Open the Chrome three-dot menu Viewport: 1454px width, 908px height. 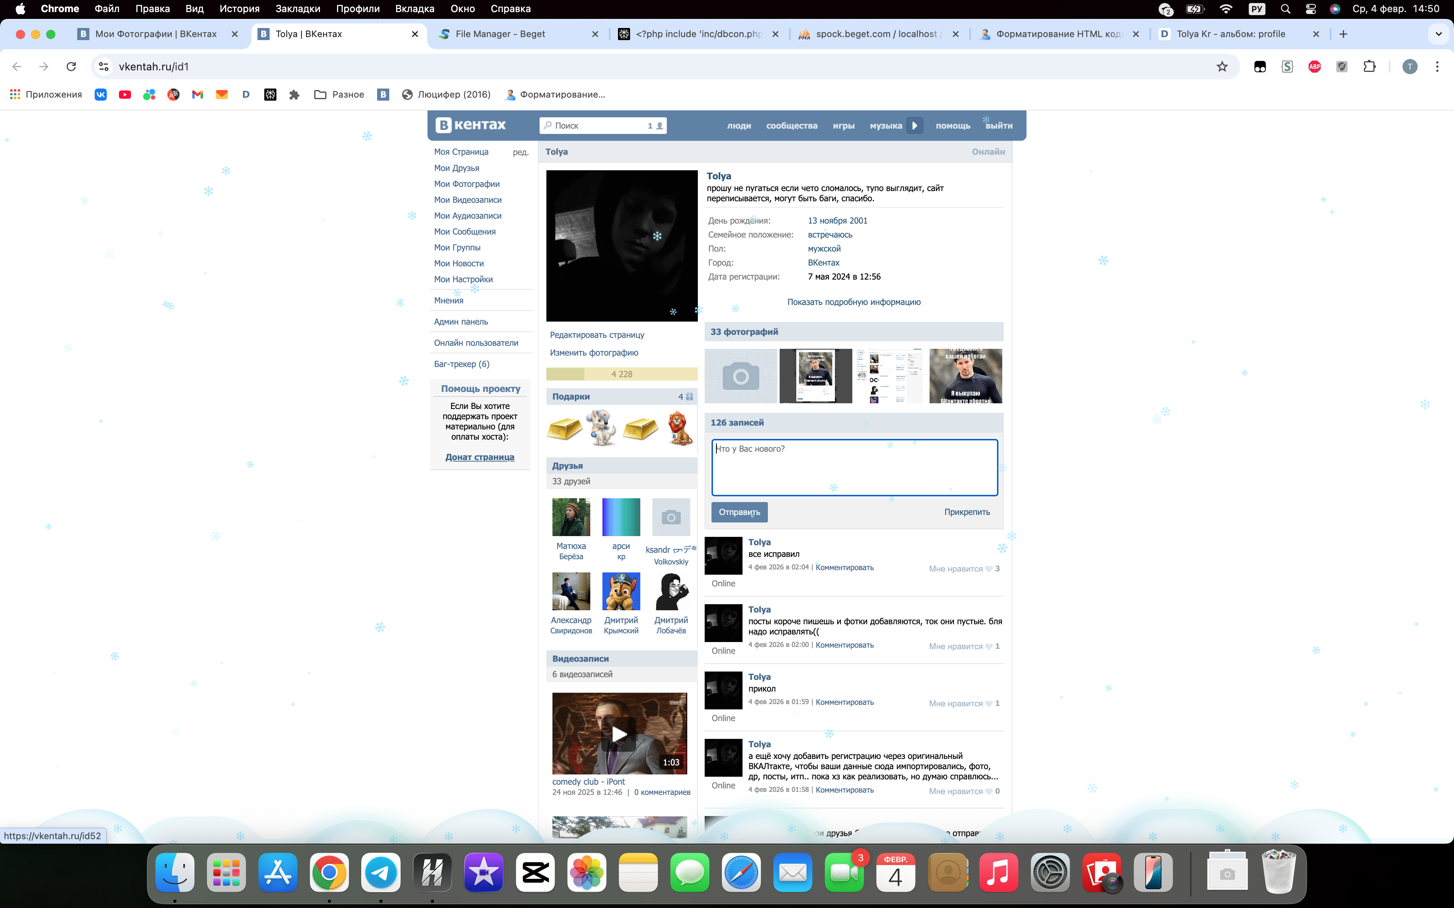point(1437,67)
